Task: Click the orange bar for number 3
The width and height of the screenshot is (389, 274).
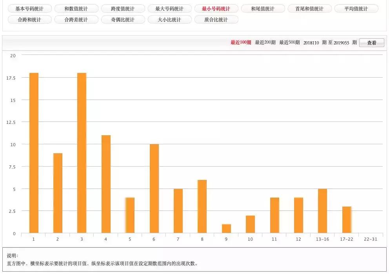Action: pyautogui.click(x=82, y=153)
